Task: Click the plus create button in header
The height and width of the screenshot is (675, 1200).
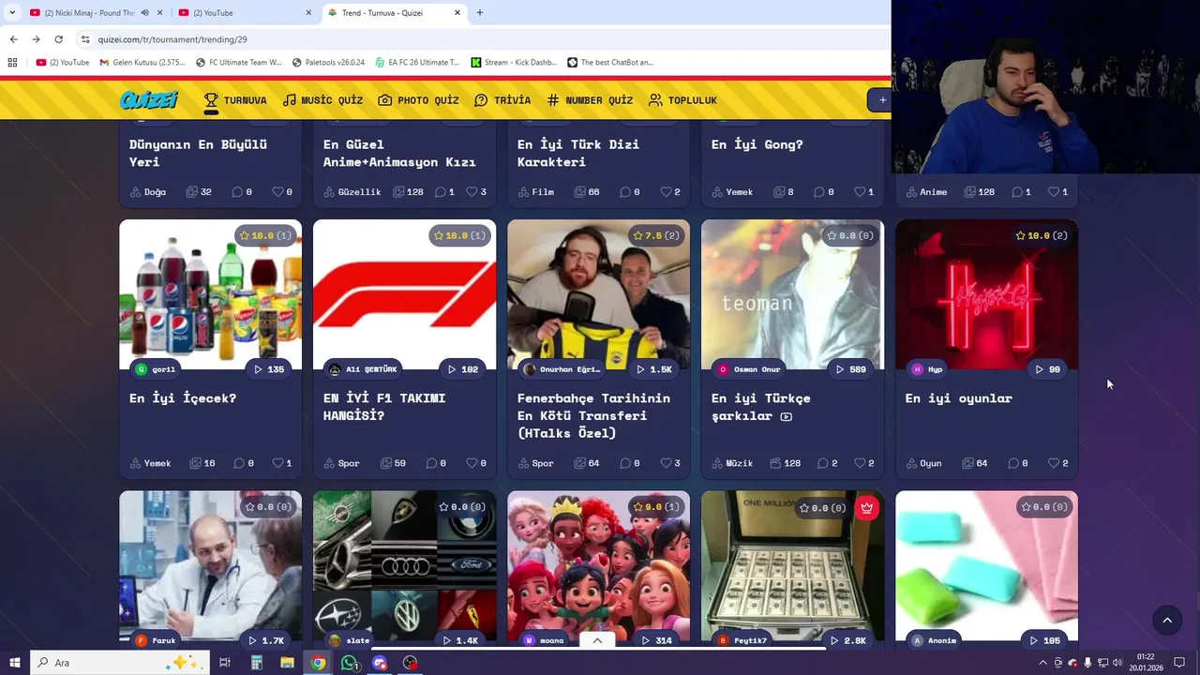Action: (881, 100)
